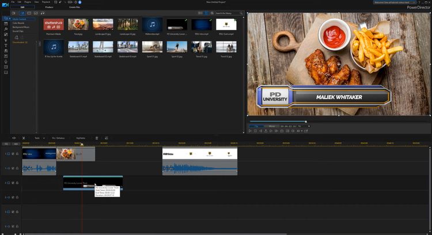Viewport: 432px width, 235px height.
Task: Click the search the library input field
Action: (227, 13)
